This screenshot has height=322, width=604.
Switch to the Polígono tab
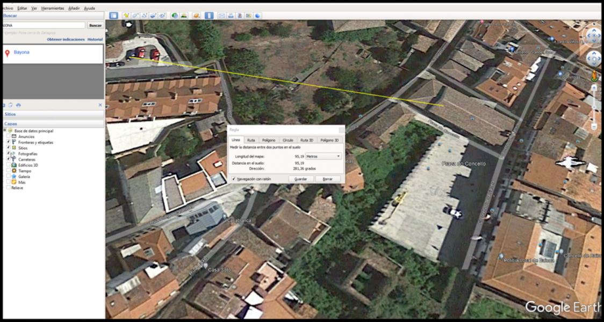pyautogui.click(x=269, y=140)
